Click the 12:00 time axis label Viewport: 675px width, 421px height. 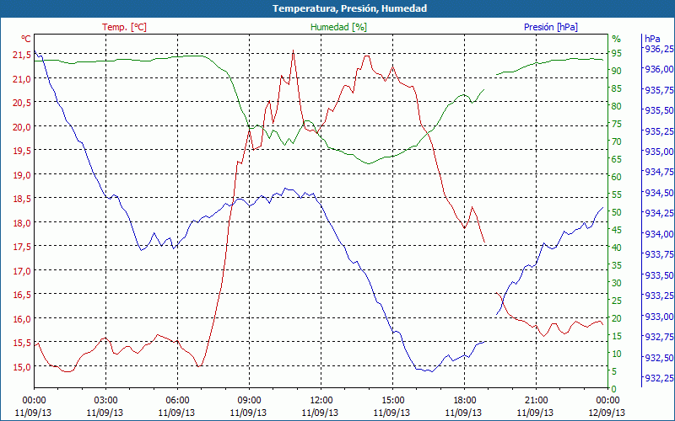point(321,401)
